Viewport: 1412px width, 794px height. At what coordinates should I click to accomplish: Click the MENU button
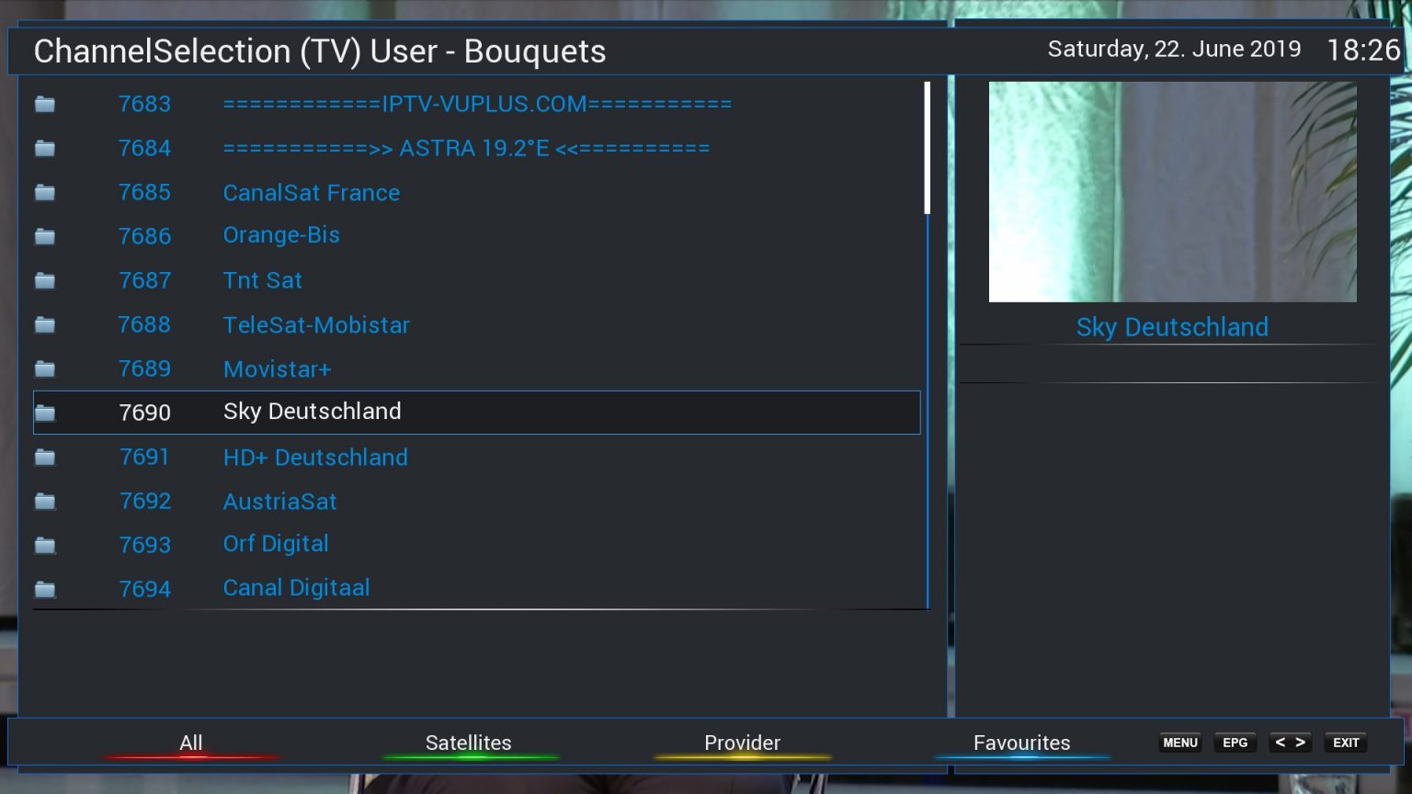point(1180,743)
